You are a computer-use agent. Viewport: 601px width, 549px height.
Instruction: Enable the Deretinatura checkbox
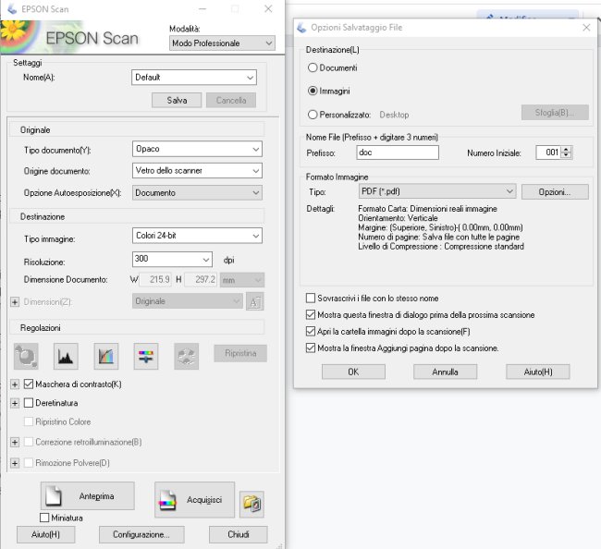tap(29, 403)
